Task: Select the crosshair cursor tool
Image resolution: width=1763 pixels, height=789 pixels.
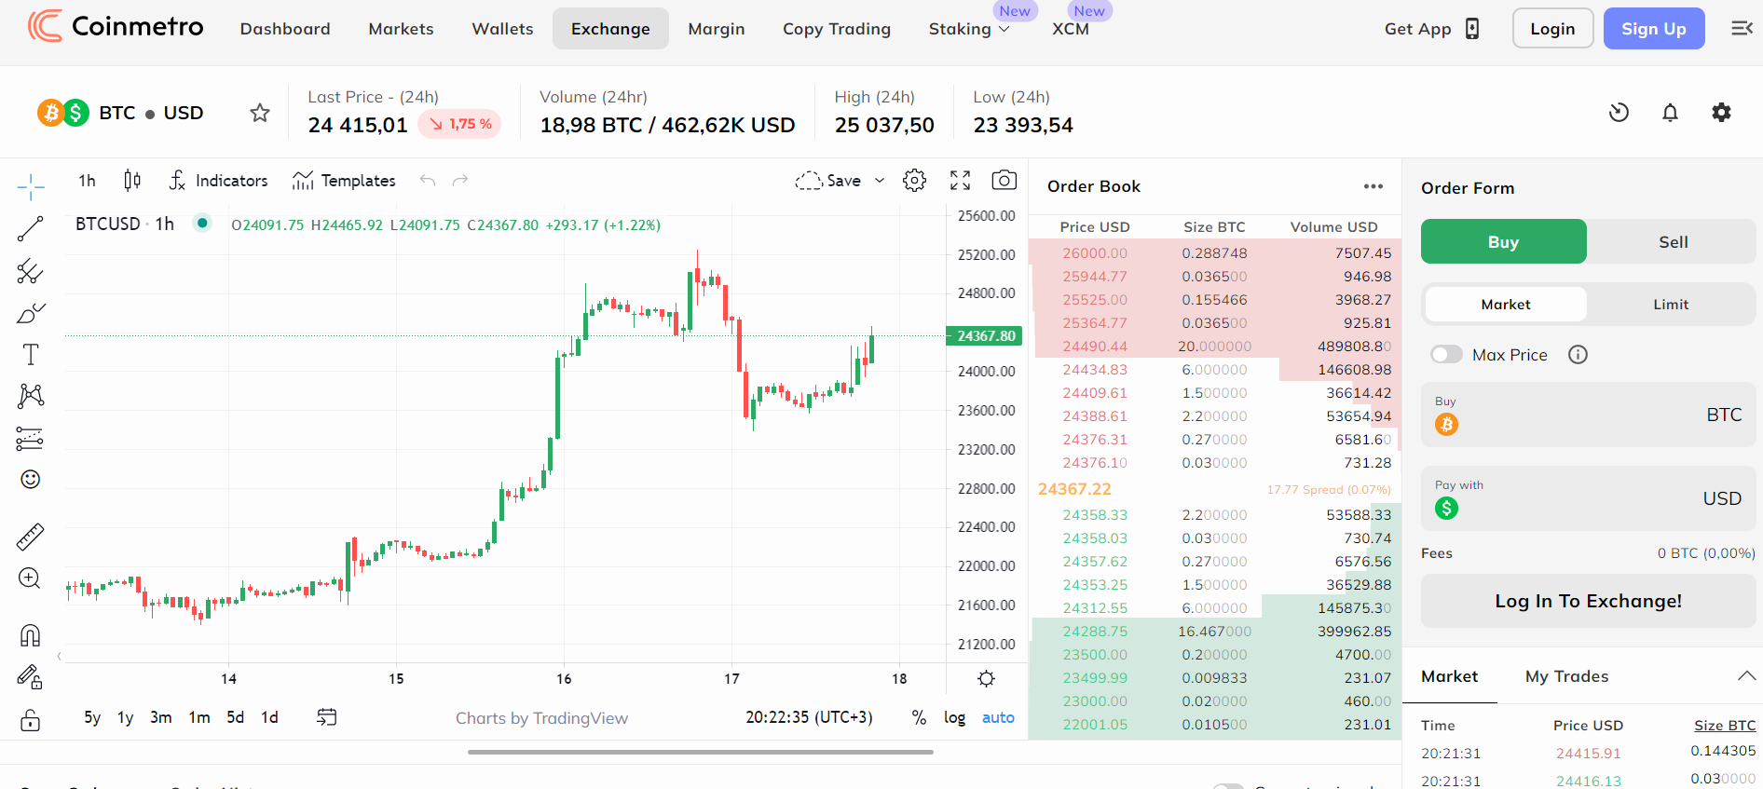Action: pos(31,187)
